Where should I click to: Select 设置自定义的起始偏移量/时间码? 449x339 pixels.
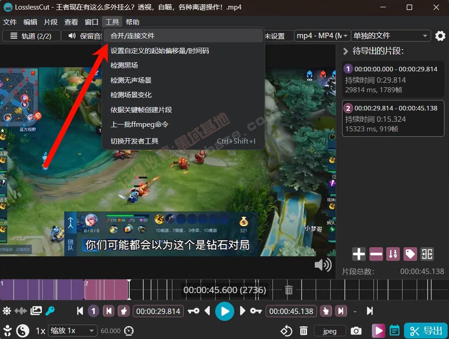pyautogui.click(x=183, y=50)
